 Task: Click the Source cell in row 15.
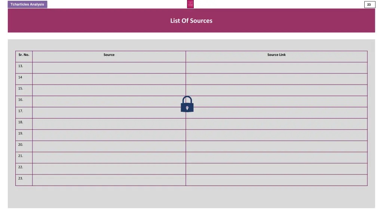tap(109, 90)
